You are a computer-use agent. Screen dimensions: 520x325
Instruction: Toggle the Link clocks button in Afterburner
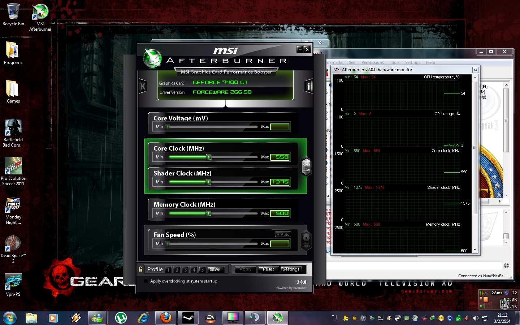pyautogui.click(x=307, y=166)
